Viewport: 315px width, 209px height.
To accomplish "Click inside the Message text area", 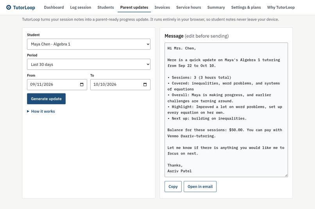I will click(226, 110).
